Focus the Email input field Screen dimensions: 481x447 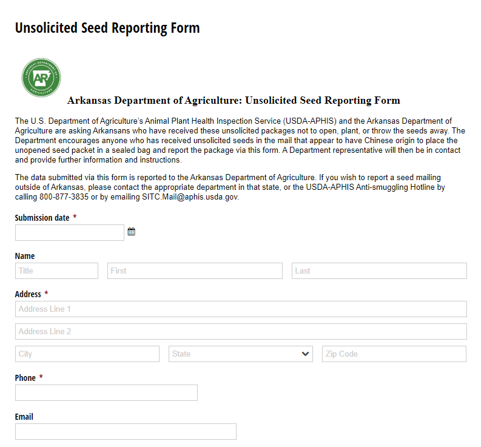coord(126,432)
